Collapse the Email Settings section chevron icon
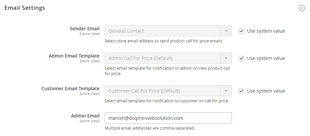The width and height of the screenshot is (310, 136). tap(302, 8)
